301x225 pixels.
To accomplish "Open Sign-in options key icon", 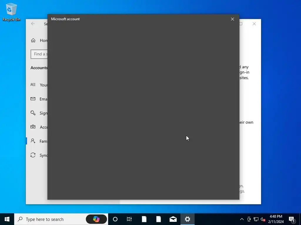I will 33,113.
